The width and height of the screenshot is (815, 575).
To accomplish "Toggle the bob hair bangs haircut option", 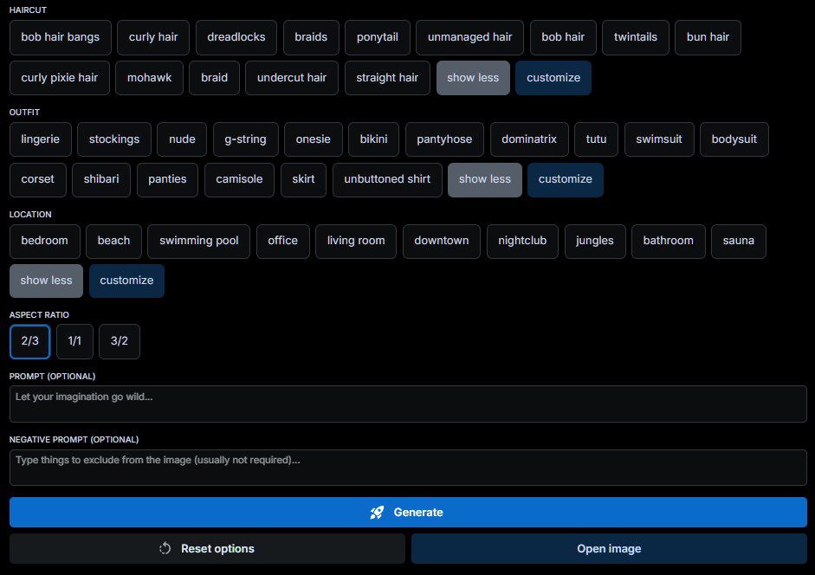I will point(61,37).
